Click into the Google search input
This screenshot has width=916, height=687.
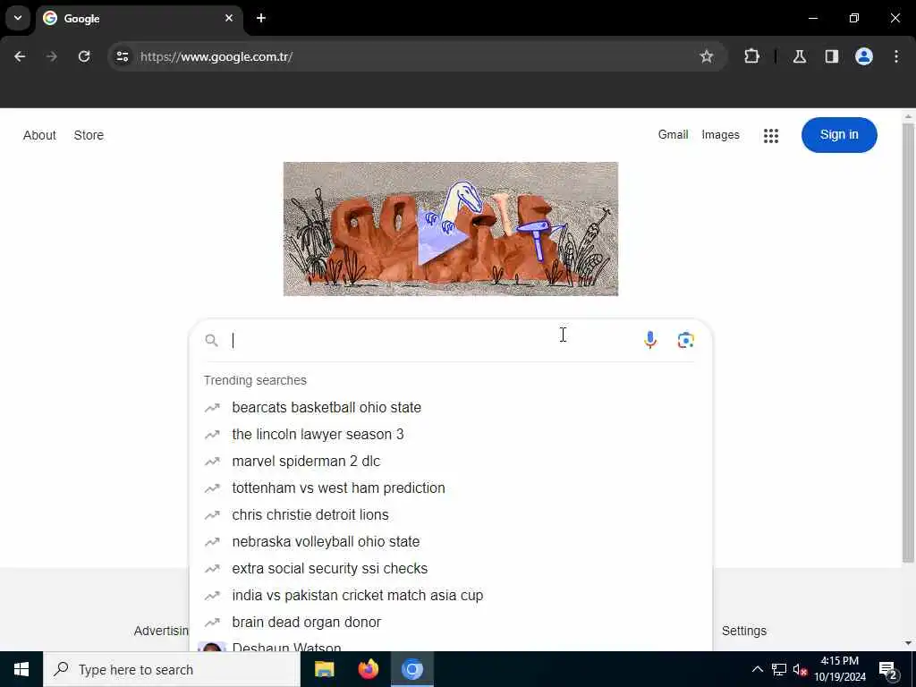tap(432, 341)
